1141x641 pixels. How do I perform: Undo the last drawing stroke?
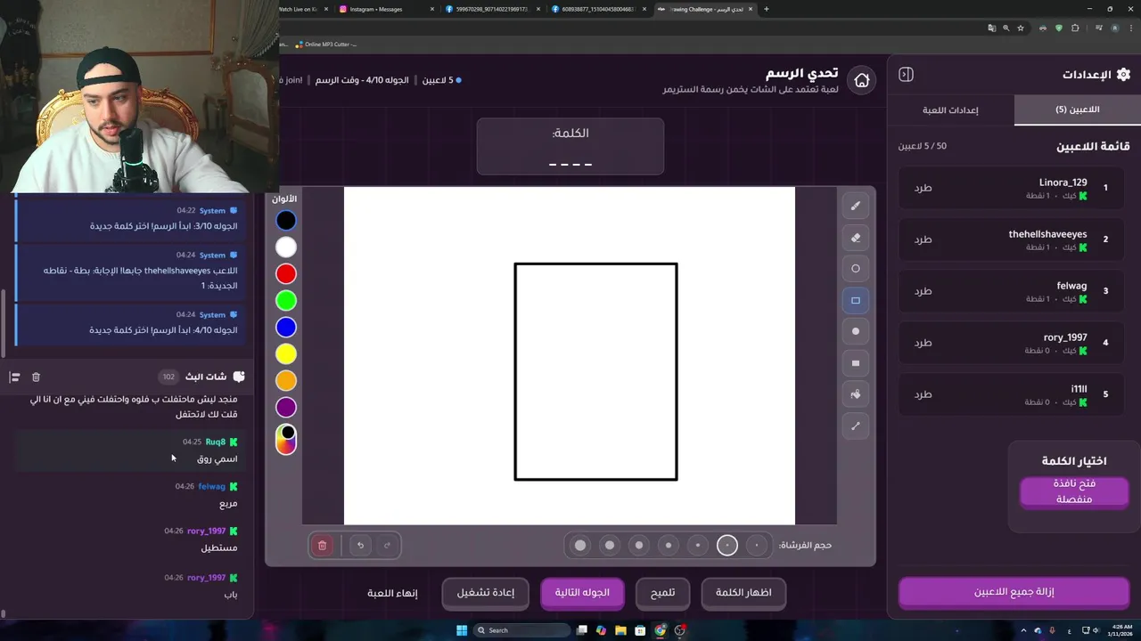[x=360, y=545]
